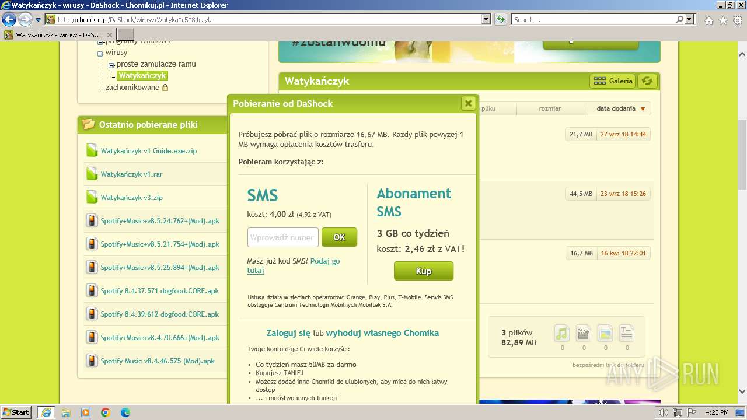Close the Pobieranie od DaShock dialog
747x420 pixels.
468,103
